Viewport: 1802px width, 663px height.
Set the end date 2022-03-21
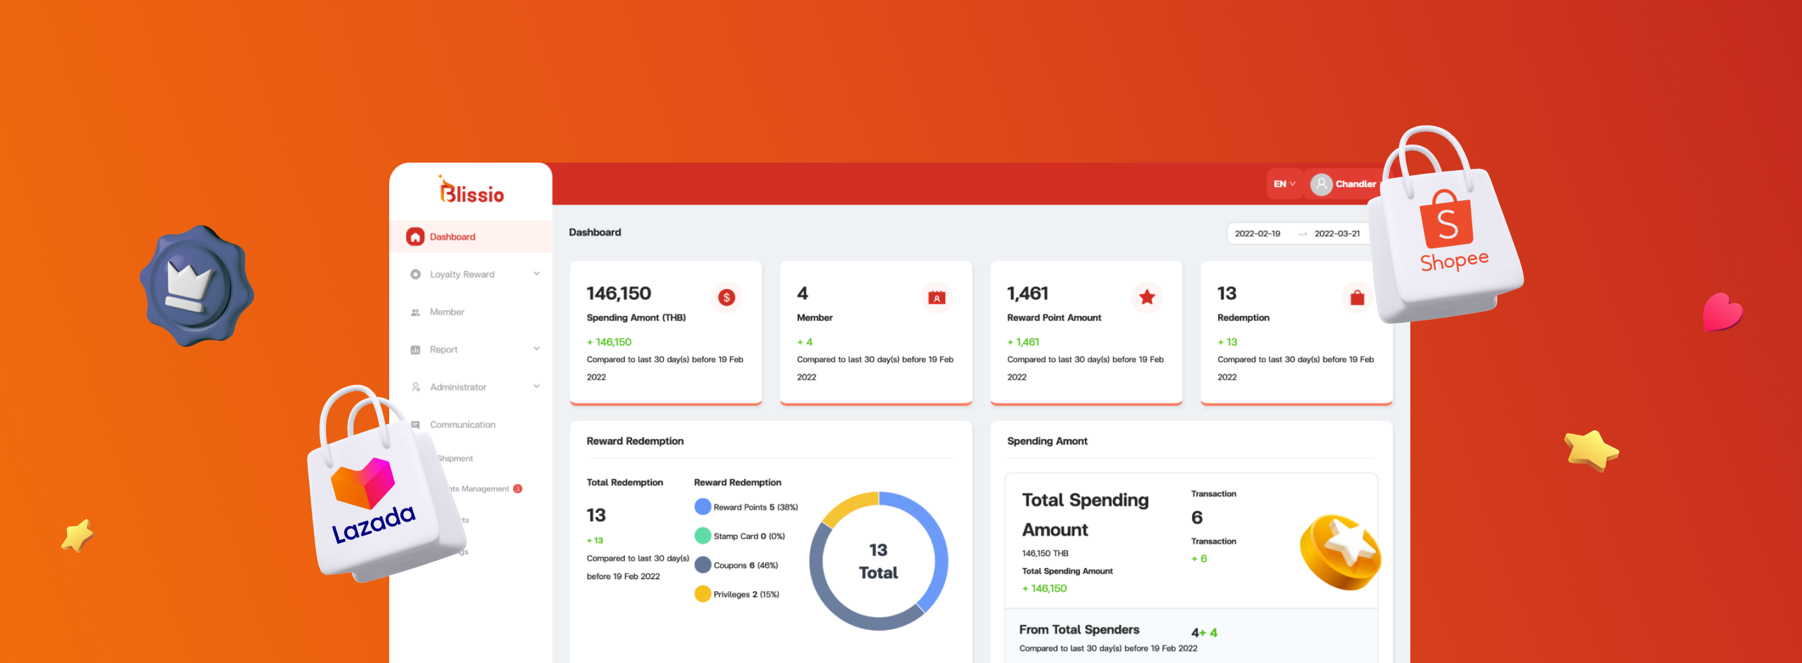[1337, 235]
